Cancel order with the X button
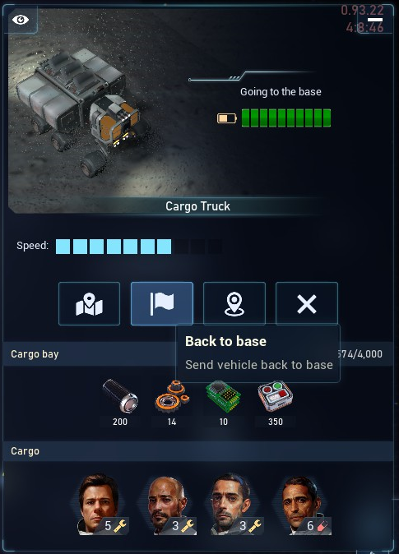399x554 pixels. (x=307, y=303)
